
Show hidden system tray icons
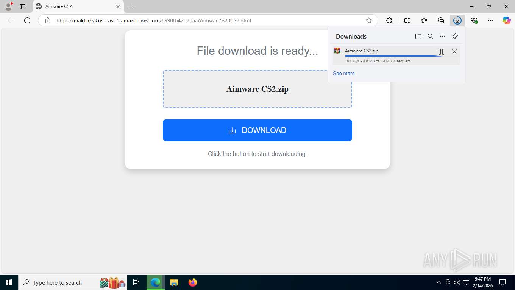pyautogui.click(x=439, y=282)
